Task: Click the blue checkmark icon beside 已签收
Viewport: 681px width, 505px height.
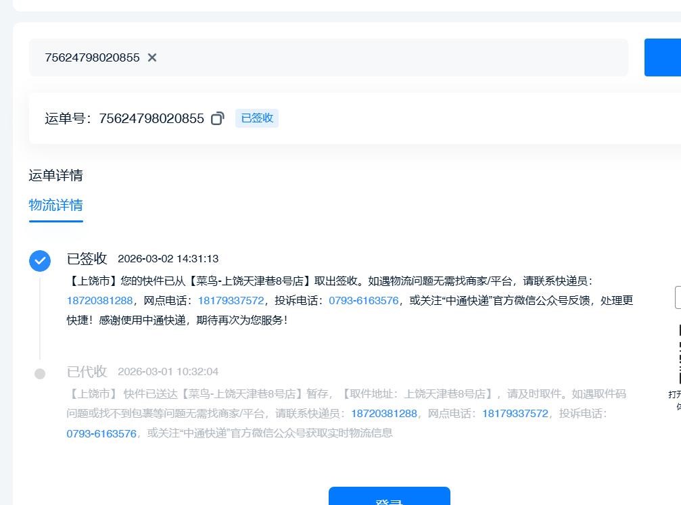Action: pyautogui.click(x=40, y=260)
